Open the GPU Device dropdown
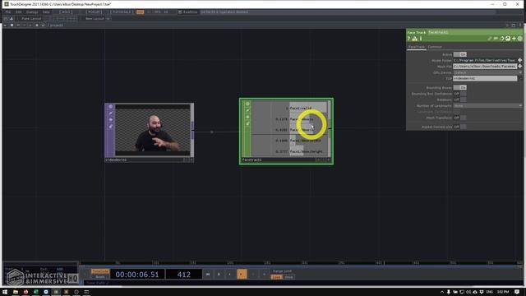 click(487, 72)
